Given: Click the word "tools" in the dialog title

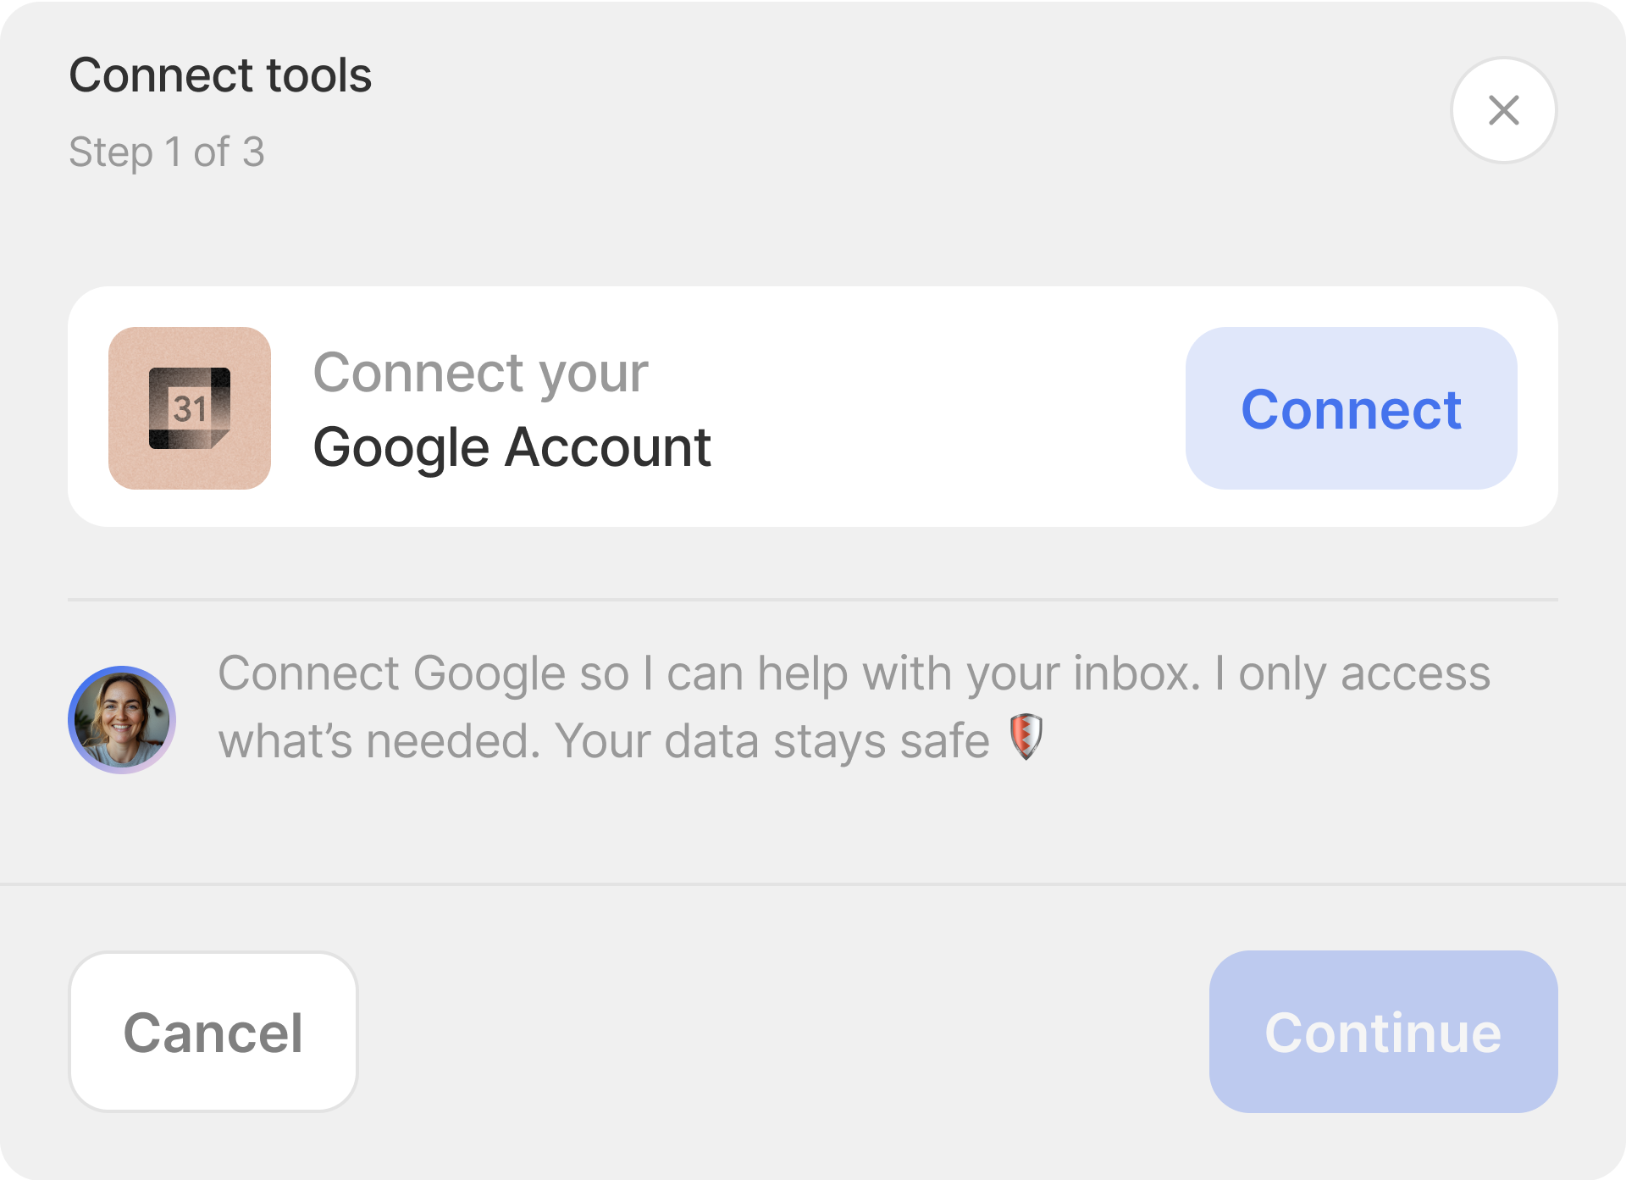Looking at the screenshot, I should tap(319, 75).
